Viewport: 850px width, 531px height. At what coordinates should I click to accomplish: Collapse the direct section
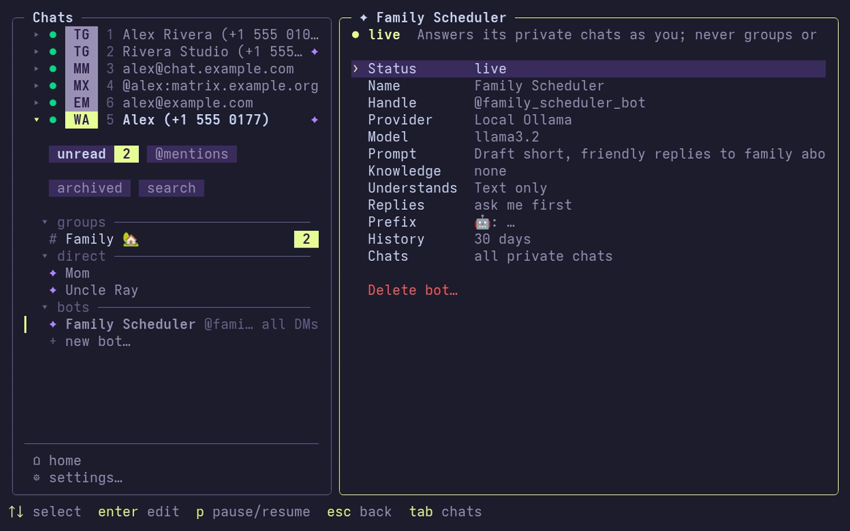click(45, 256)
